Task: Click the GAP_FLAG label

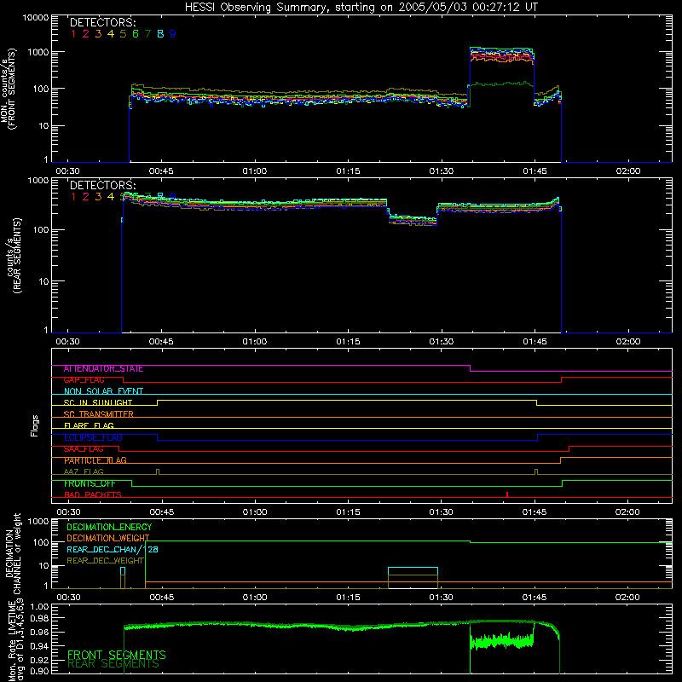Action: (84, 380)
